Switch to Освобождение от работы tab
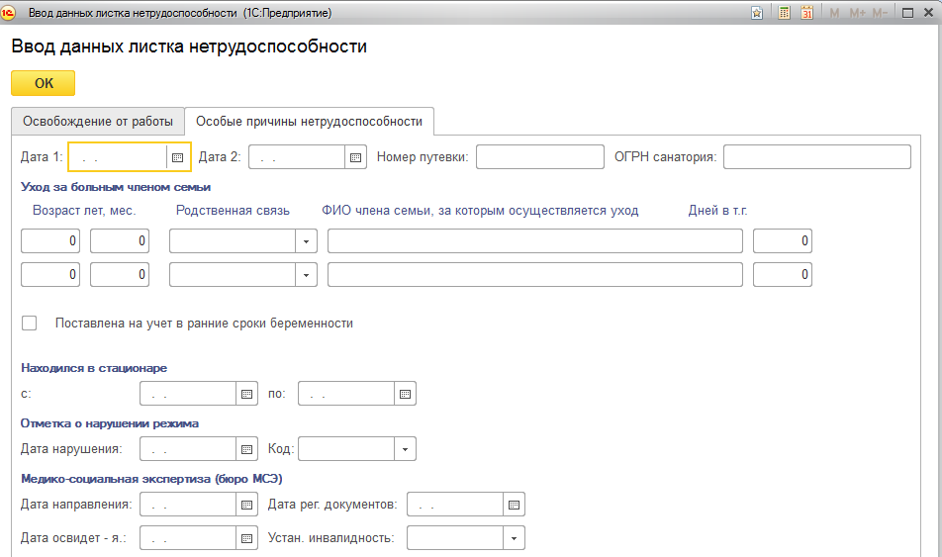This screenshot has height=557, width=942. click(x=98, y=122)
